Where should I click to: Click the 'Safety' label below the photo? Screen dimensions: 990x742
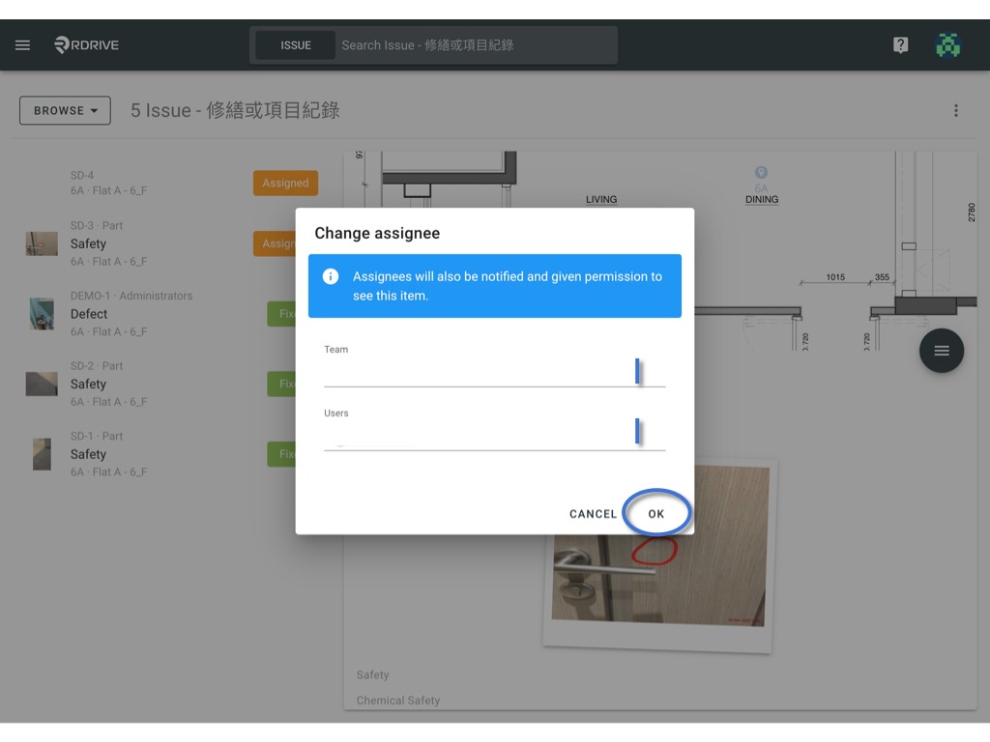(x=372, y=674)
